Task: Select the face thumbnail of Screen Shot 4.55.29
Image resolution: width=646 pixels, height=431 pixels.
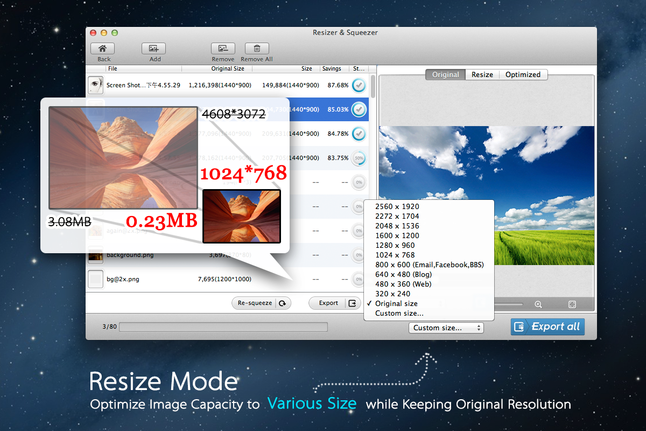Action: [x=95, y=85]
